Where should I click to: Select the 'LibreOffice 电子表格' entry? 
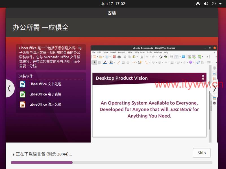45,94
